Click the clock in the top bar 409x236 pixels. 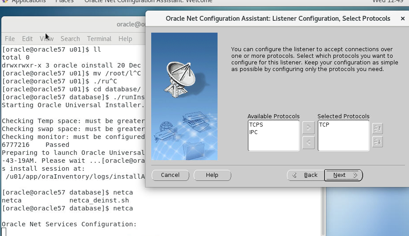(x=388, y=2)
